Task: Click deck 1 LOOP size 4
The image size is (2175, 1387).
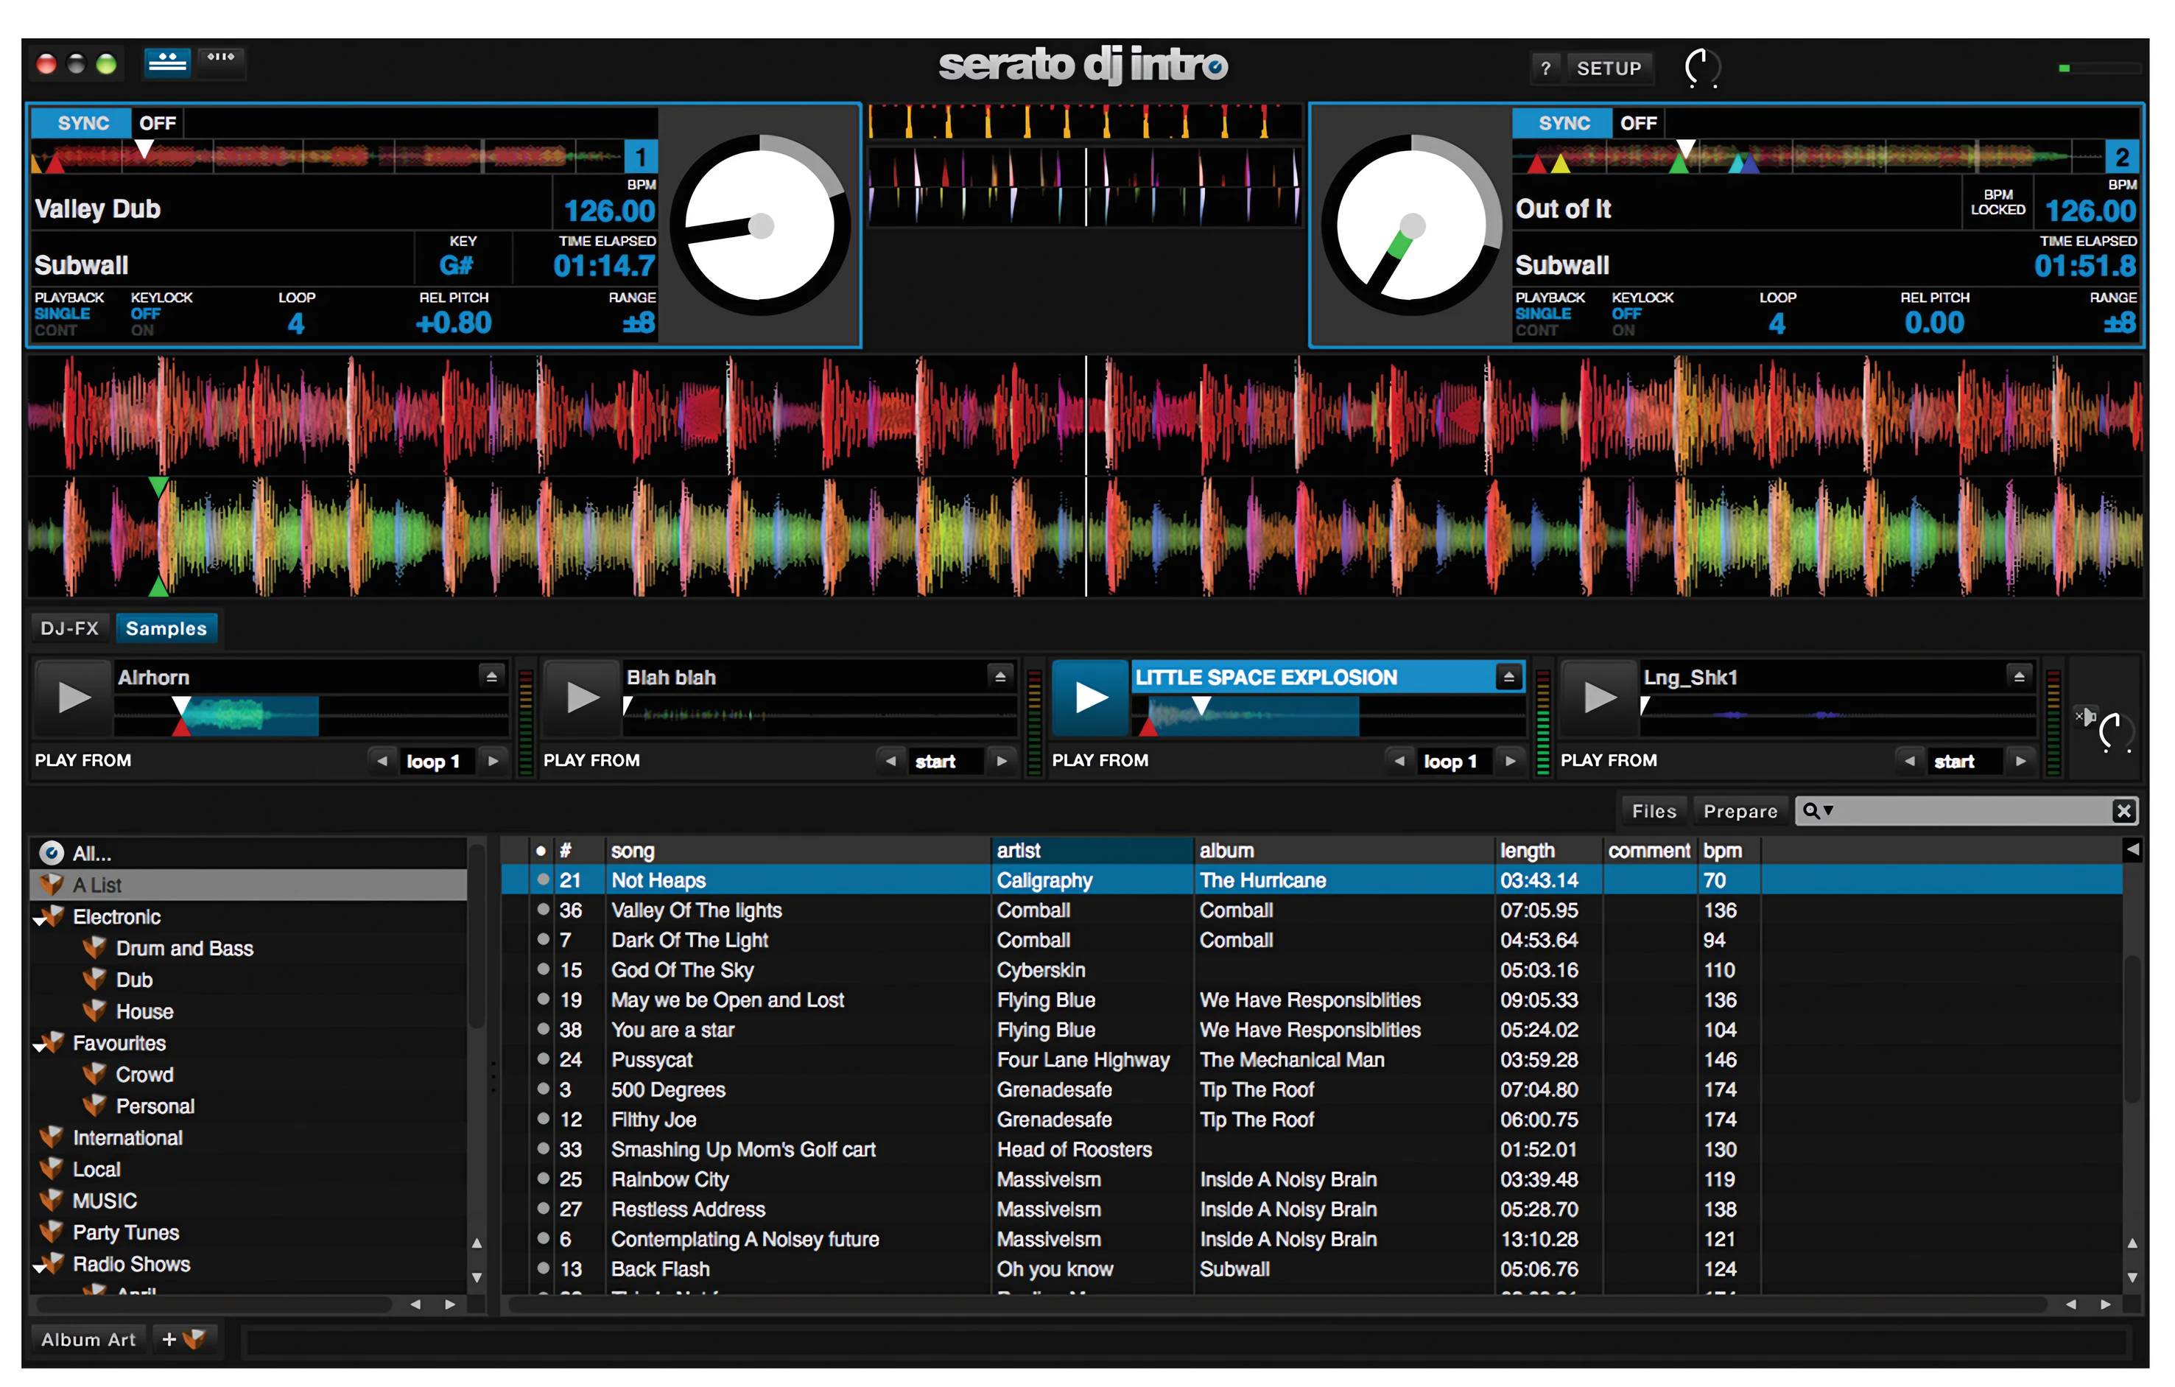Action: pyautogui.click(x=295, y=323)
